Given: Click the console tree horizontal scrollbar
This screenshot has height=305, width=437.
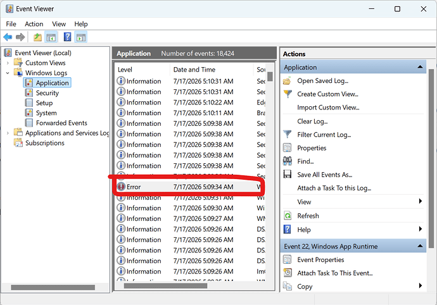Looking at the screenshot, I should [53, 287].
